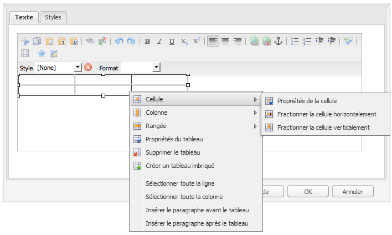Toggle bulleted list
The image size is (392, 235).
(x=295, y=42)
